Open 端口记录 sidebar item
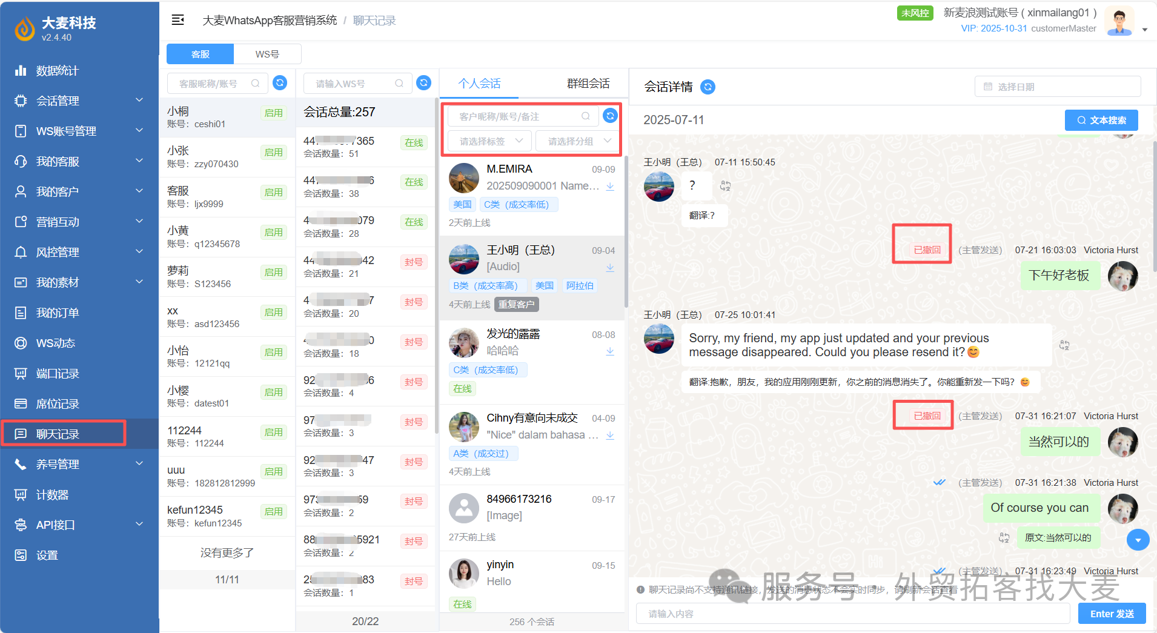 79,374
